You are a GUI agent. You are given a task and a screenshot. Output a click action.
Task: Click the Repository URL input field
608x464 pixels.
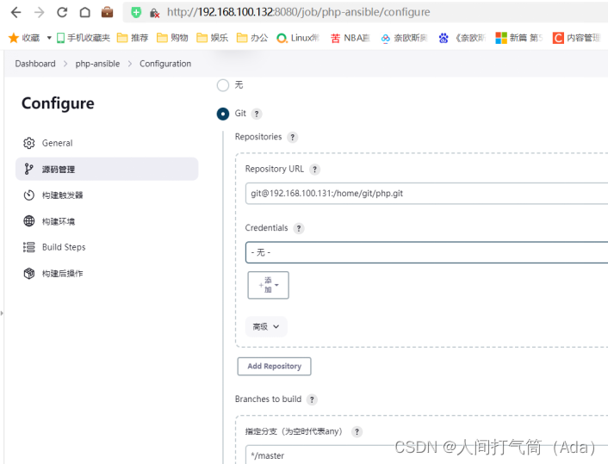click(426, 194)
